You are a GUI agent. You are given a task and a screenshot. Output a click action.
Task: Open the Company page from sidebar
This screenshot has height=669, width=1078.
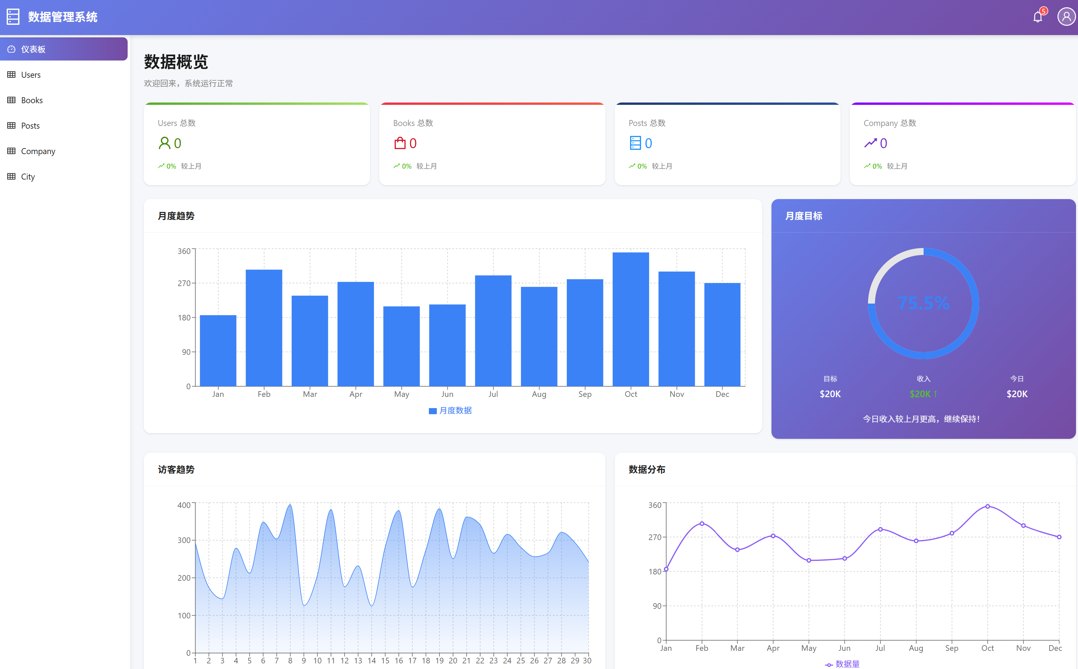[38, 151]
